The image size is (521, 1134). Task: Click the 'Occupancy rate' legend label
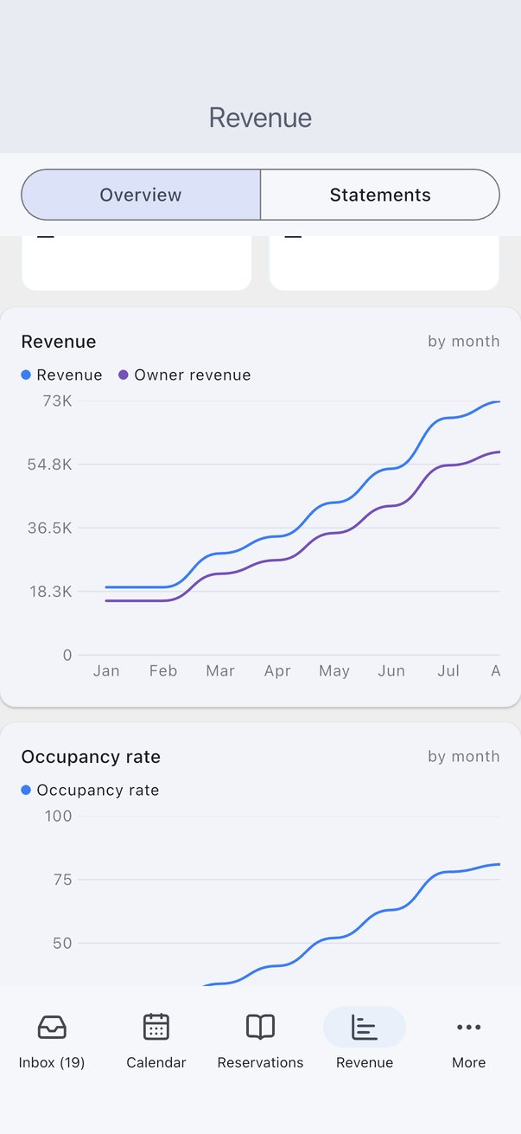pyautogui.click(x=98, y=790)
